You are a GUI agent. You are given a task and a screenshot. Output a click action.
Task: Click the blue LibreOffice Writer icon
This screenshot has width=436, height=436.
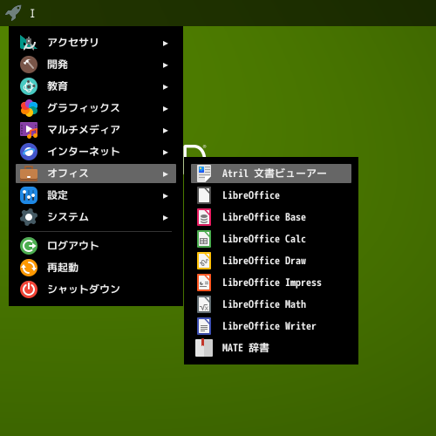point(204,326)
